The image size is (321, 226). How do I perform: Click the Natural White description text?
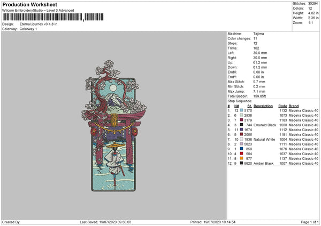pyautogui.click(x=264, y=140)
